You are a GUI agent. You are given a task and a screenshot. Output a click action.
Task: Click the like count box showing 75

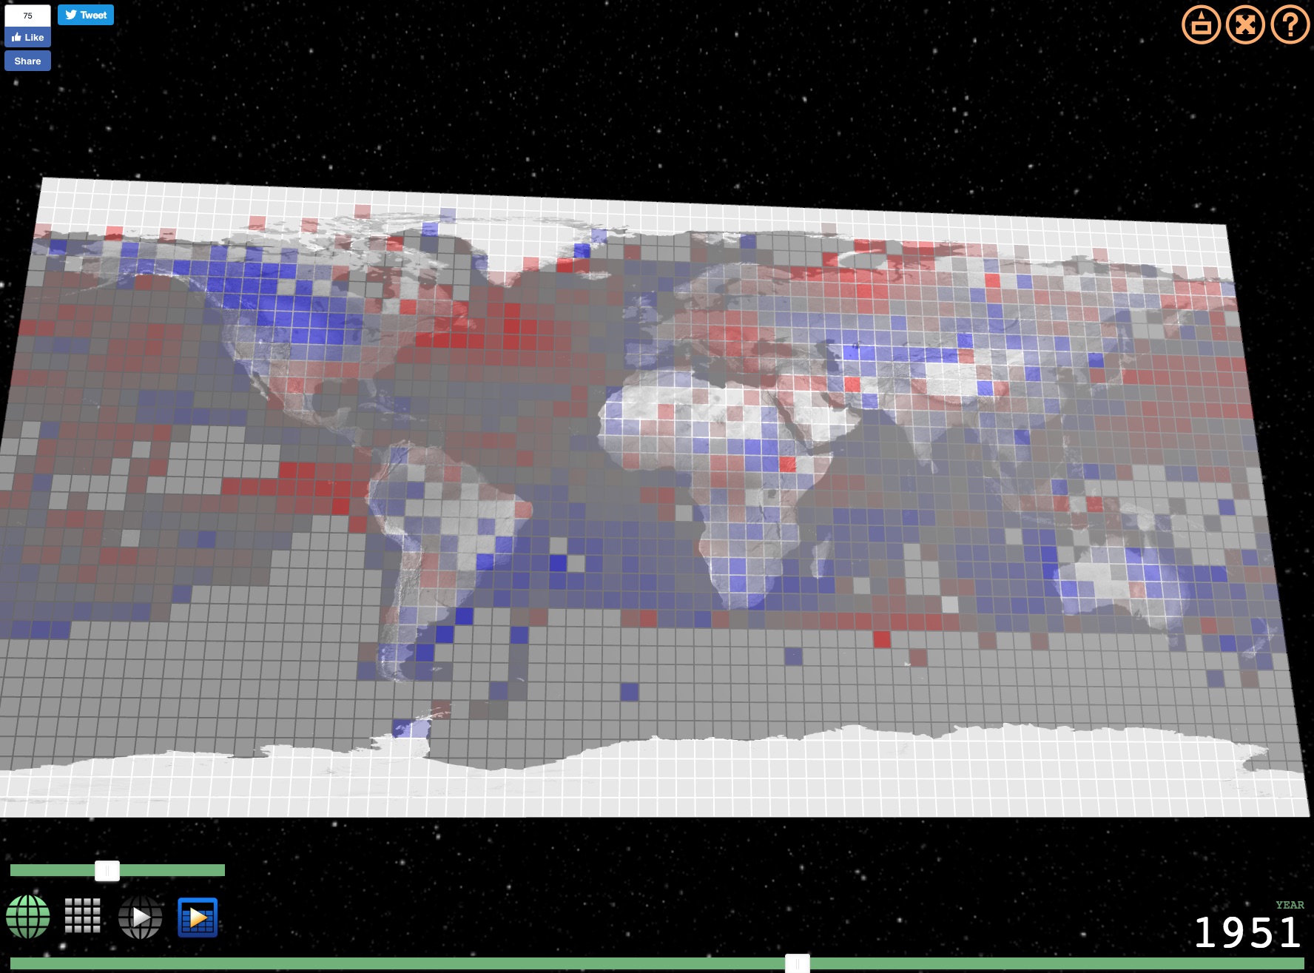click(27, 16)
